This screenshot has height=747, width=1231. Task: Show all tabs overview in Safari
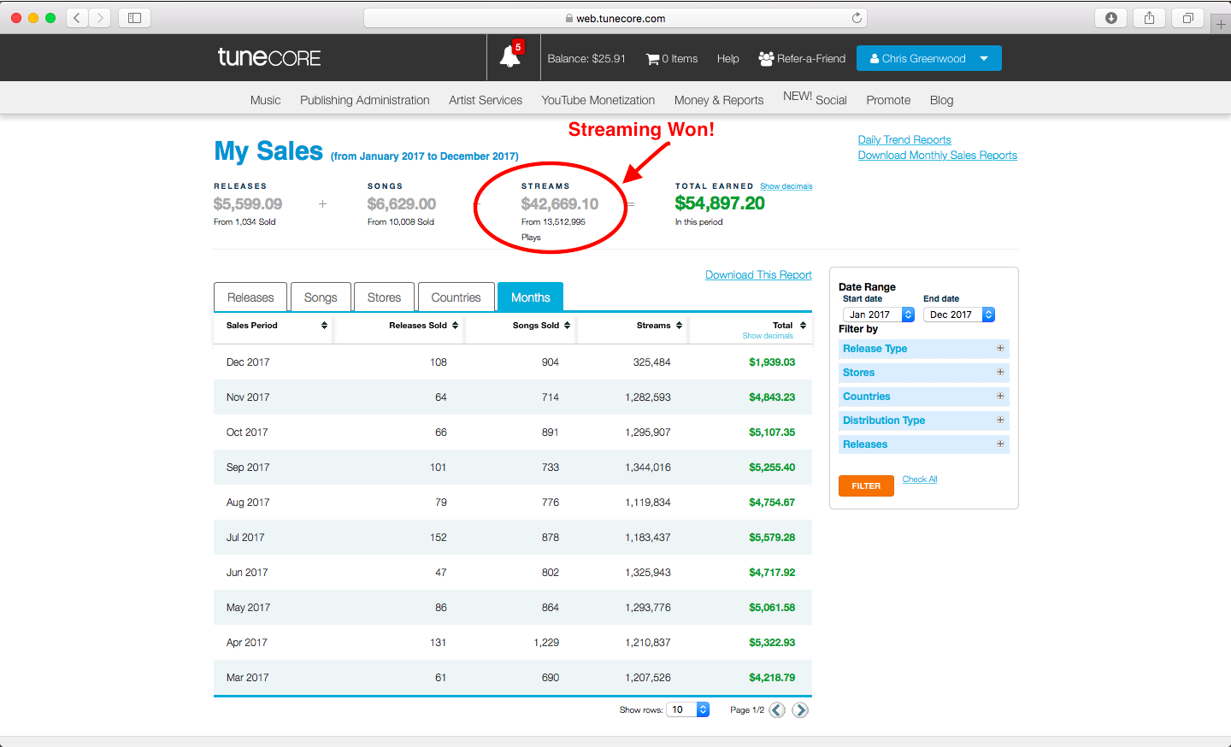click(x=1188, y=18)
